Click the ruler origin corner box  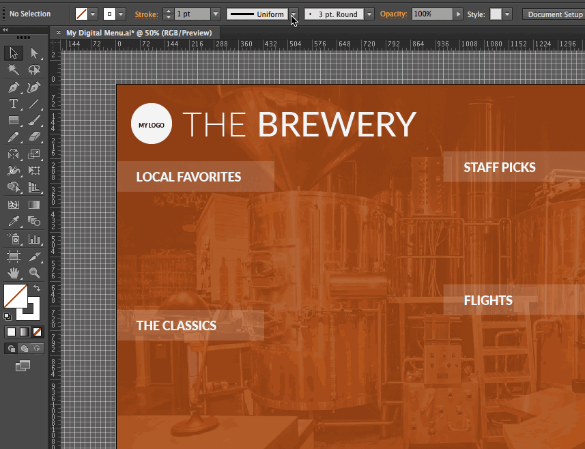point(55,45)
